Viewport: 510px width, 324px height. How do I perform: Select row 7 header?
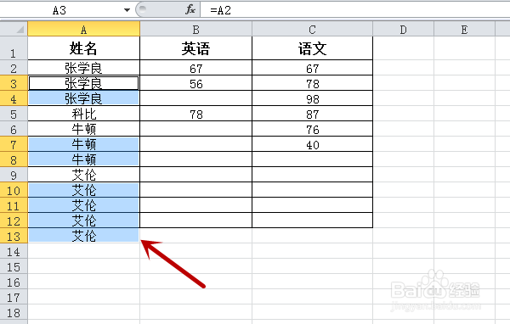(x=14, y=144)
